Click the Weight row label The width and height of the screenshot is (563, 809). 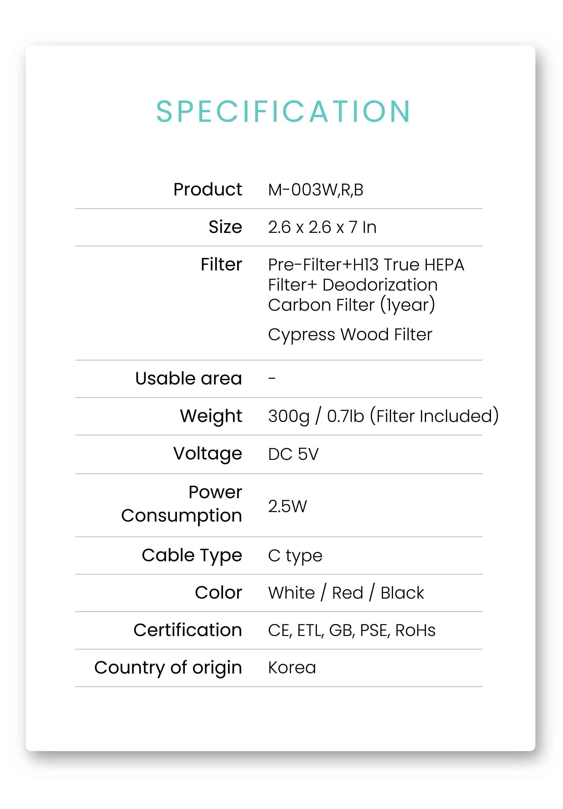tap(211, 416)
